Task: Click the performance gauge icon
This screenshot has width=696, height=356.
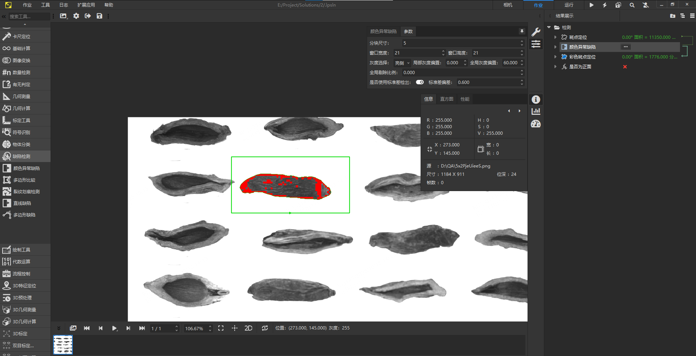Action: (536, 124)
